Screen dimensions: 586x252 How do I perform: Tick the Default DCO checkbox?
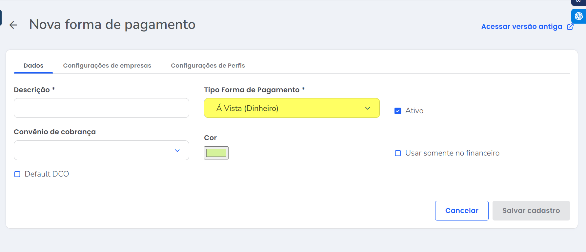[17, 174]
